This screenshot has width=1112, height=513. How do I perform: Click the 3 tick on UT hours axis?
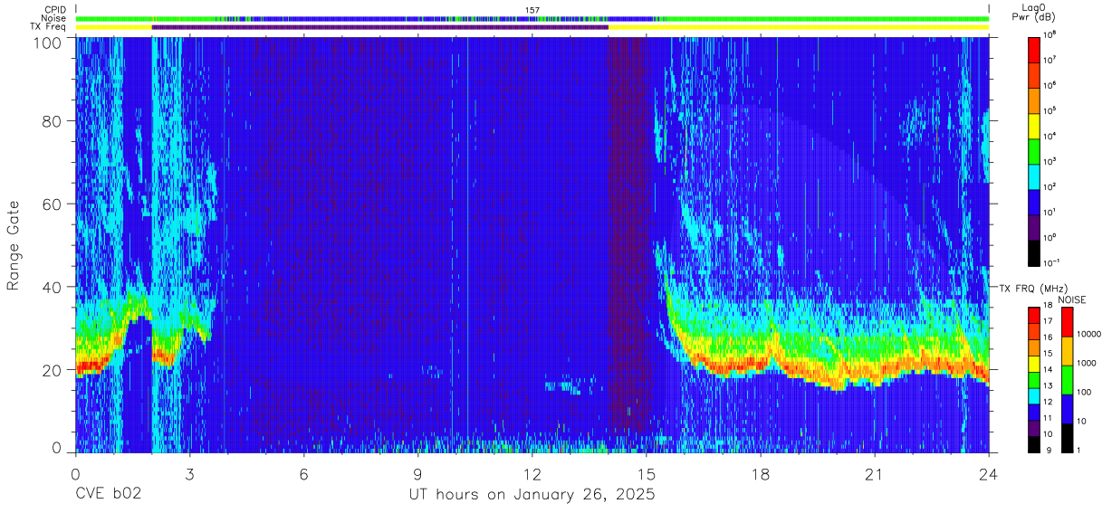(190, 474)
